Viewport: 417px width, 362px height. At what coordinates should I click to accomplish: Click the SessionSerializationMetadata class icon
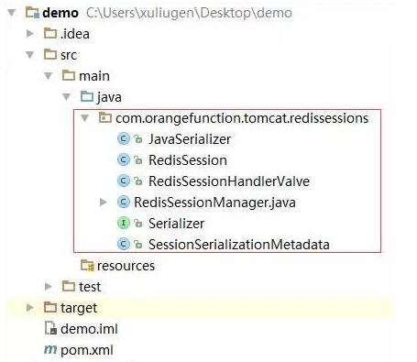[x=124, y=244]
